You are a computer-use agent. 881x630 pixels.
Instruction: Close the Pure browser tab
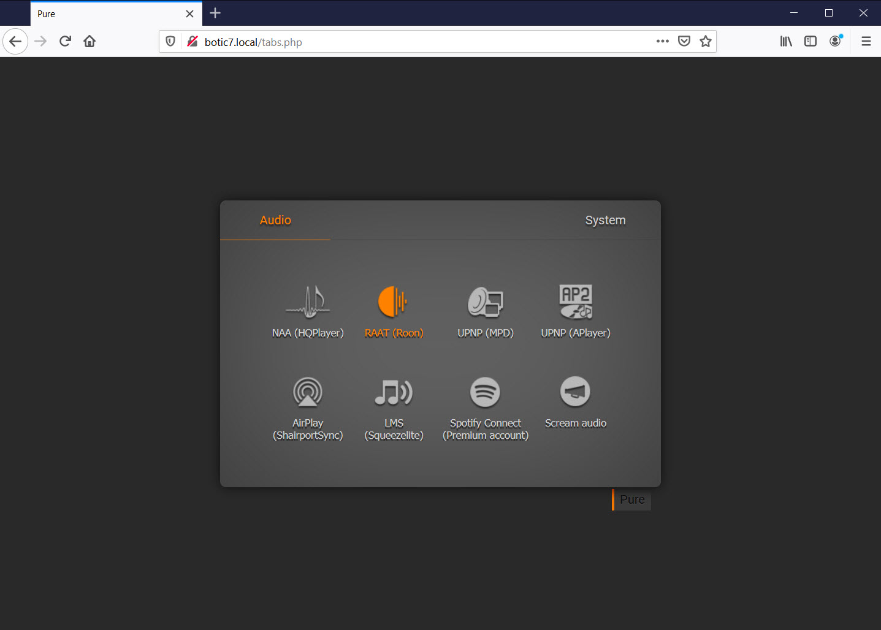click(189, 13)
